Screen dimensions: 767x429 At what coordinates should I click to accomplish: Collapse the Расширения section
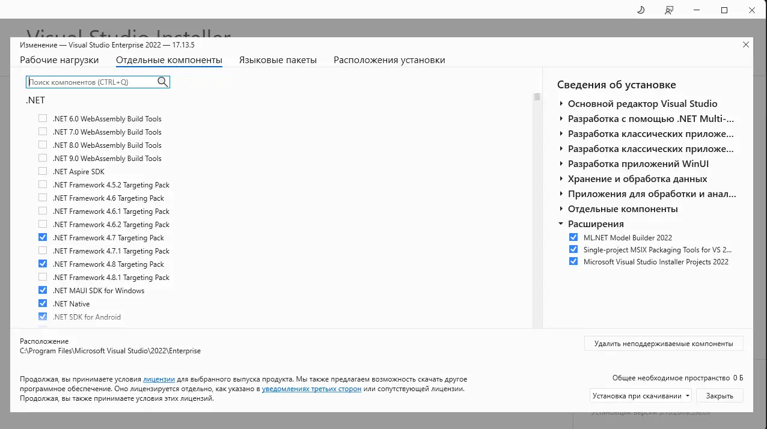(x=561, y=224)
